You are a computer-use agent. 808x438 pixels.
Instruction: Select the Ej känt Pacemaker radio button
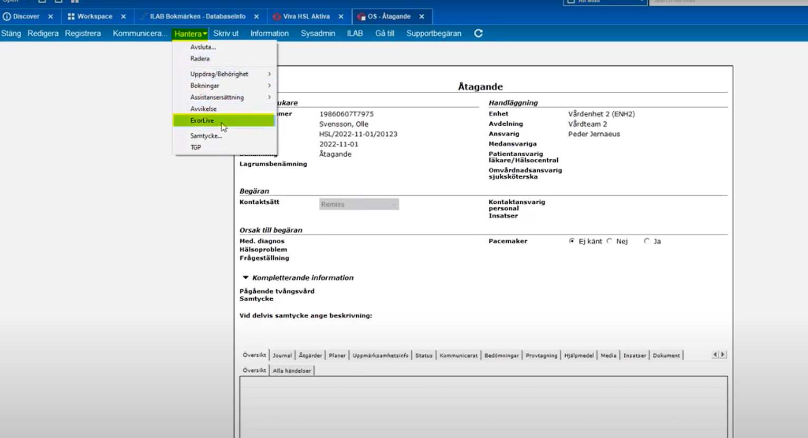click(572, 241)
